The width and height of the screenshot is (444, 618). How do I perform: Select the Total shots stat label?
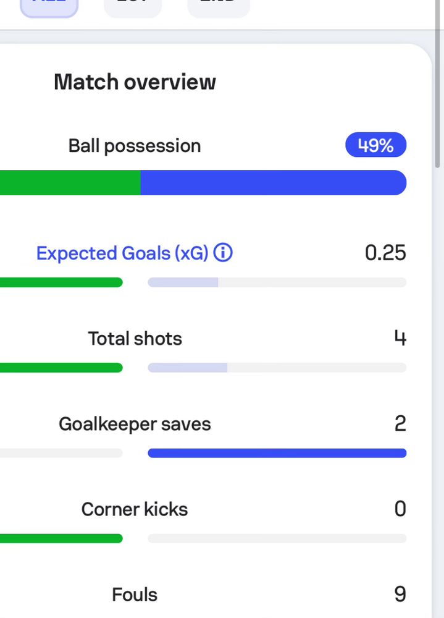pos(135,339)
